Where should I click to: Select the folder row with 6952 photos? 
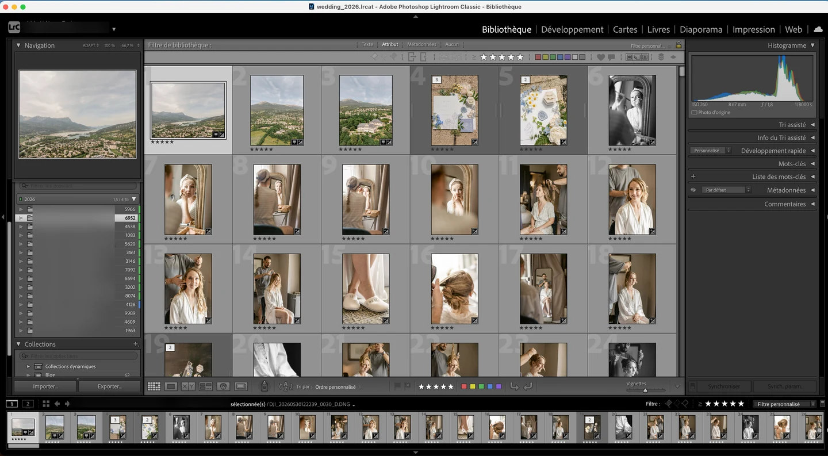(x=78, y=218)
